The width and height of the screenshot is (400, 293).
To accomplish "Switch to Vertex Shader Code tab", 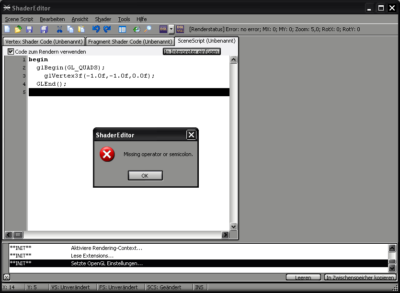I will pyautogui.click(x=44, y=42).
